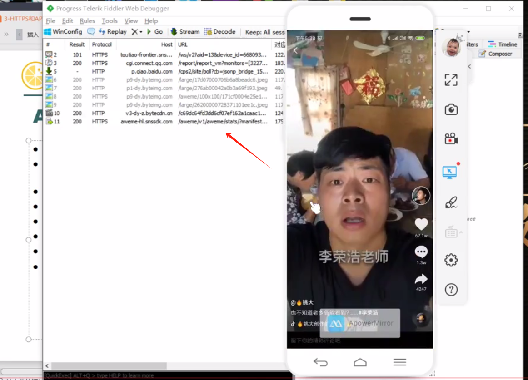This screenshot has width=528, height=380.
Task: Click the image icon of session 6
Action: pyautogui.click(x=49, y=80)
